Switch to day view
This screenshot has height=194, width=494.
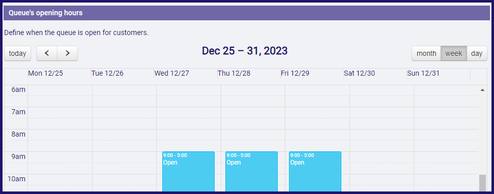click(477, 53)
